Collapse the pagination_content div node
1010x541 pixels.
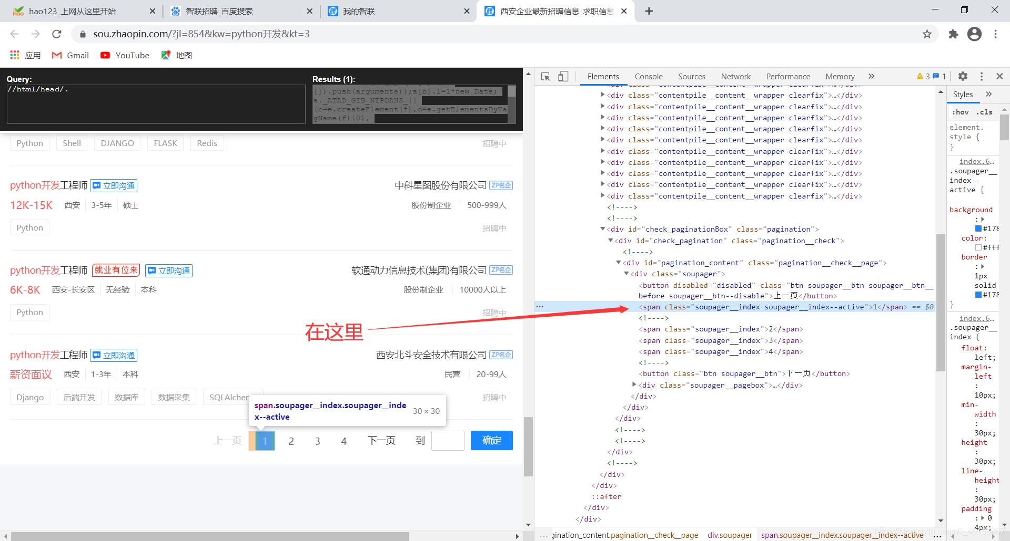coord(618,263)
